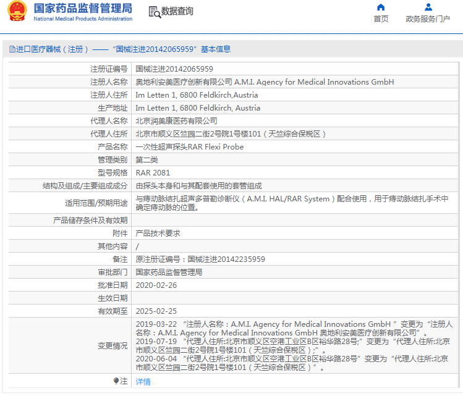Click 管理类别 value 第二类
The height and width of the screenshot is (396, 463).
(x=147, y=160)
